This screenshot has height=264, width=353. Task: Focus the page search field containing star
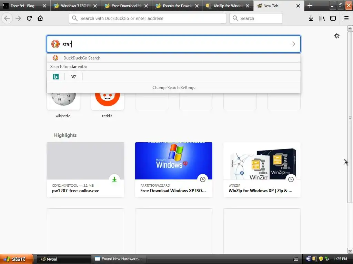(x=174, y=44)
